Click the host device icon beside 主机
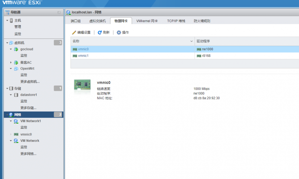Viewport: 299px width, 179px height. pos(11,20)
